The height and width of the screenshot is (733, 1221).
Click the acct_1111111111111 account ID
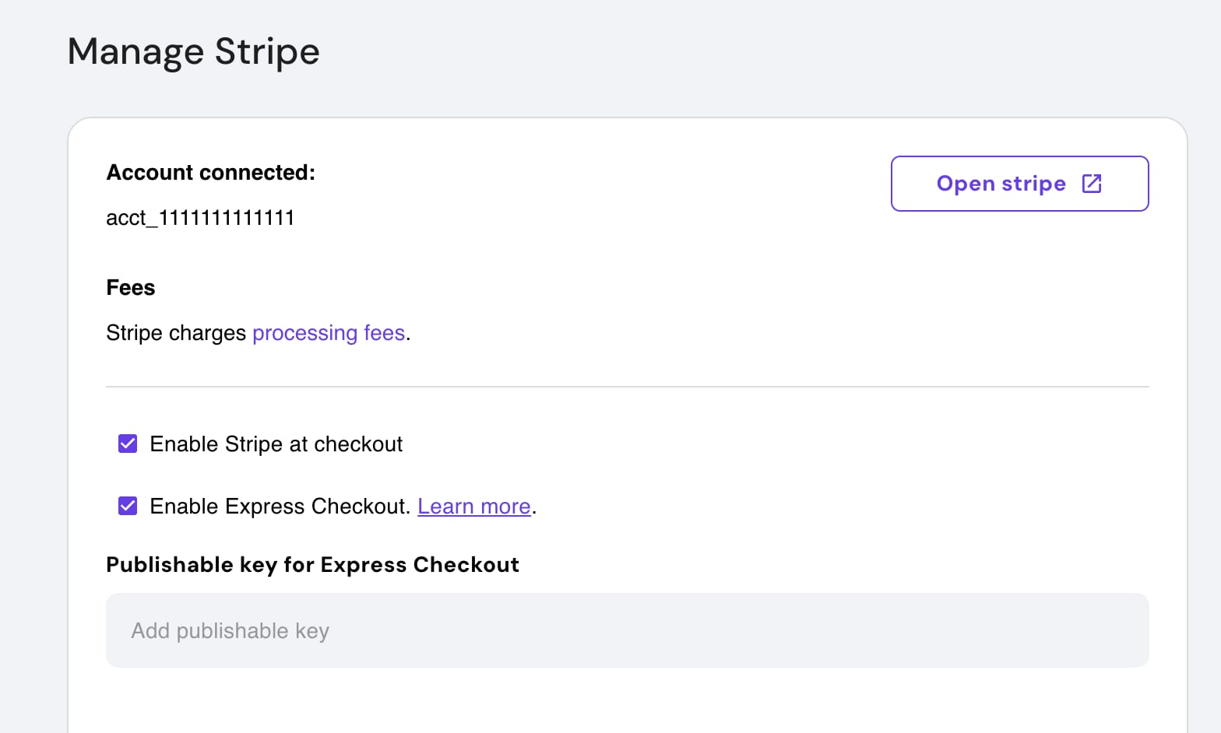click(x=200, y=218)
